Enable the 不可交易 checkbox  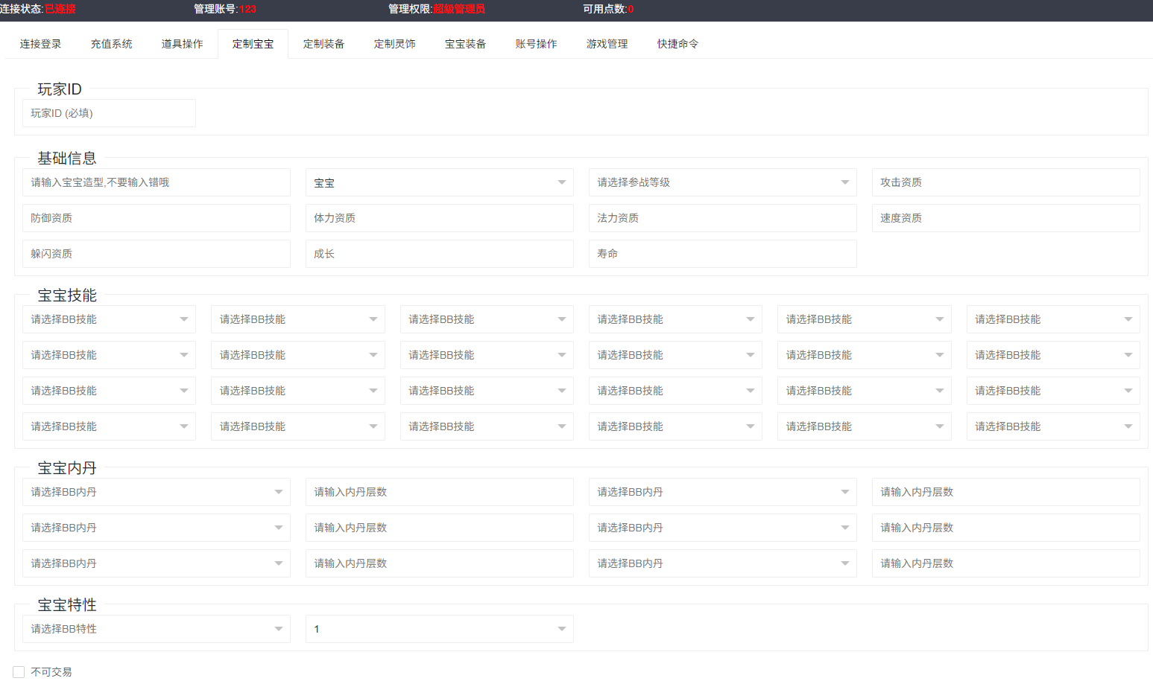coord(19,672)
